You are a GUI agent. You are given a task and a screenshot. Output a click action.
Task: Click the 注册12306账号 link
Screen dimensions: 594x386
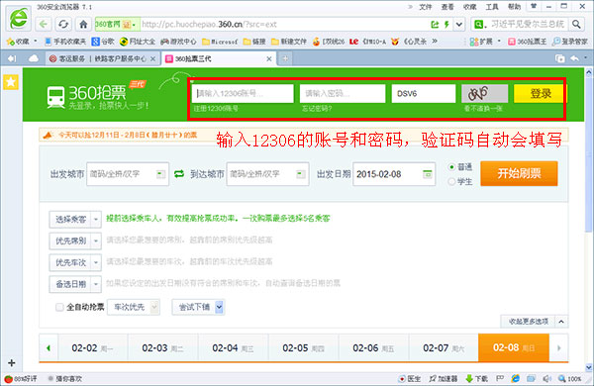coord(216,109)
